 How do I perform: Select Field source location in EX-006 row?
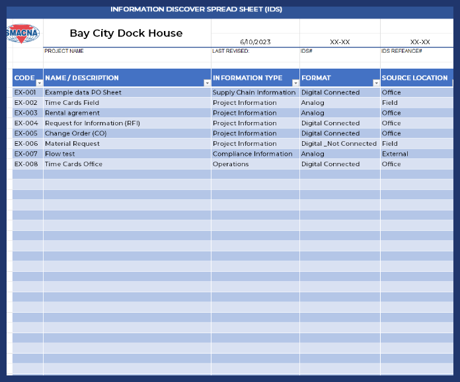417,144
